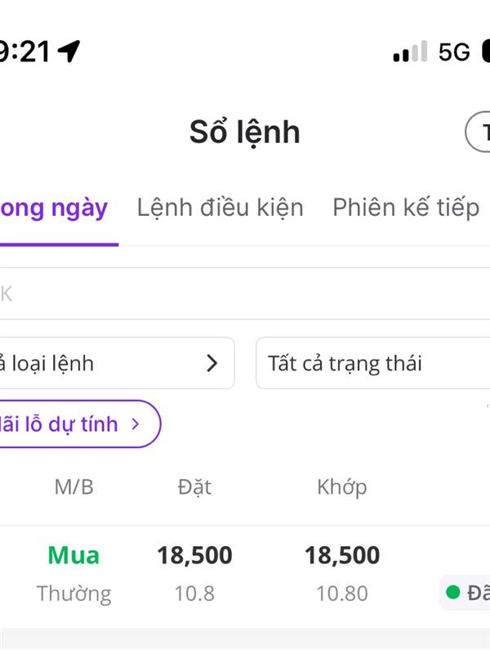The image size is (490, 654).
Task: Click the chevron arrow beside 'loại lệnh'
Action: pyautogui.click(x=212, y=363)
